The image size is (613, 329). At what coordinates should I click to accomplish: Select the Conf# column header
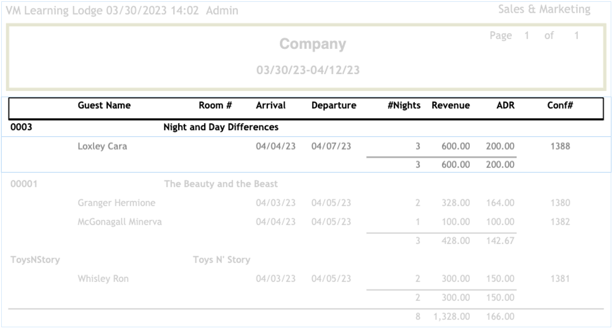pyautogui.click(x=560, y=105)
